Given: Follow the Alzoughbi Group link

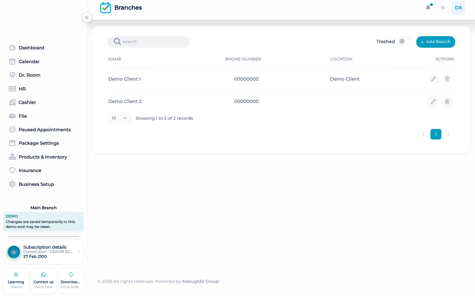Looking at the screenshot, I should click(x=200, y=282).
